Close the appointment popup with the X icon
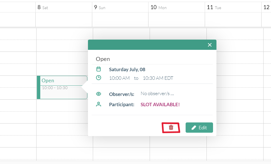 click(x=210, y=45)
